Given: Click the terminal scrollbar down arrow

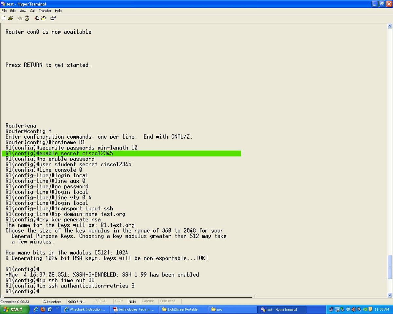Looking at the screenshot, I should 390,294.
